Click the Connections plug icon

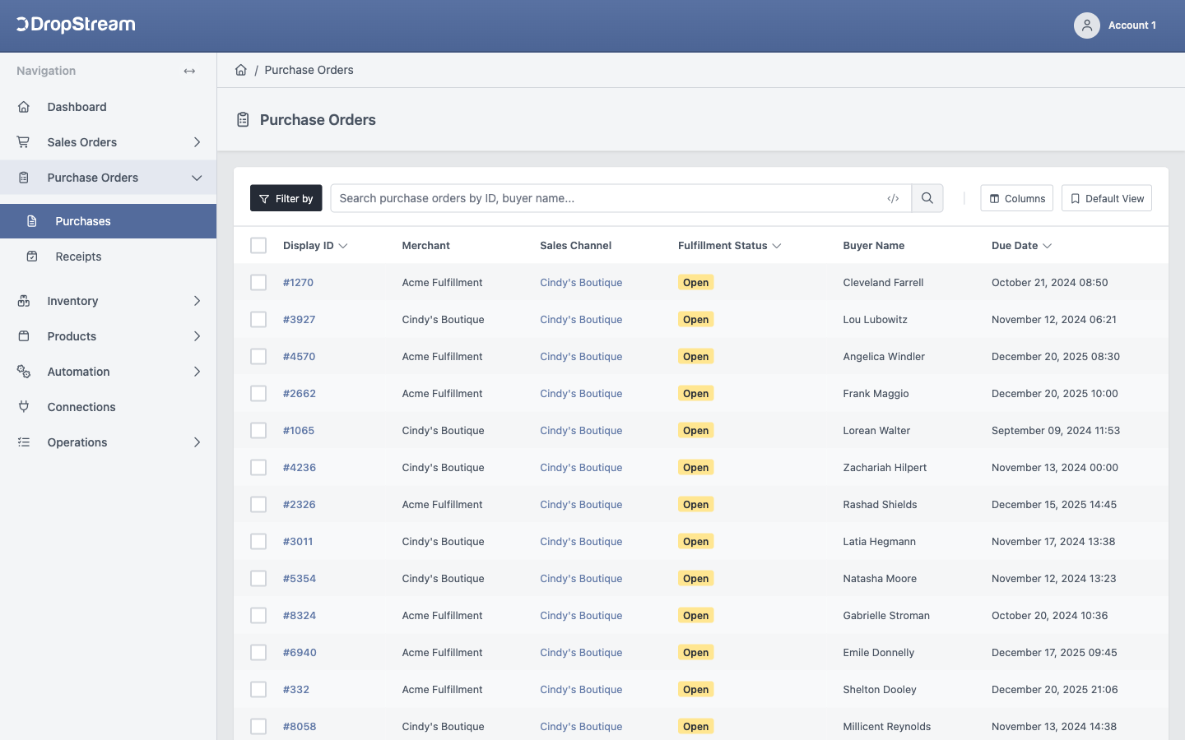pos(24,407)
